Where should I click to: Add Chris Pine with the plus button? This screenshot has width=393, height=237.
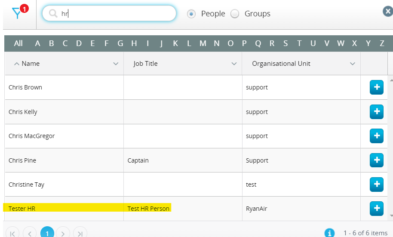tap(377, 160)
